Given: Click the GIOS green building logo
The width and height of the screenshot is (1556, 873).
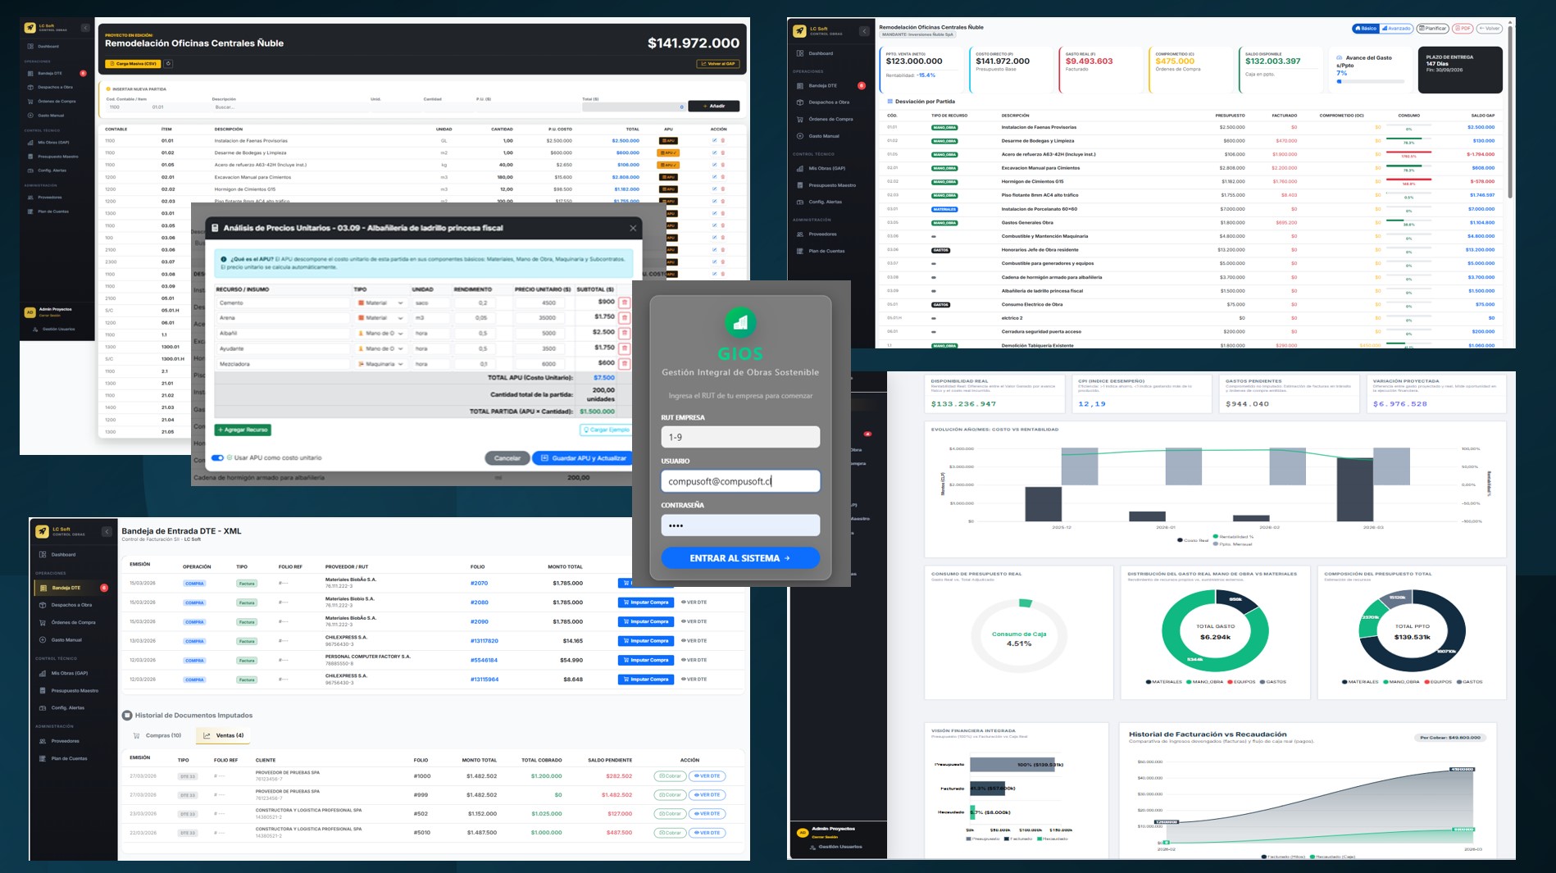Looking at the screenshot, I should click(740, 321).
